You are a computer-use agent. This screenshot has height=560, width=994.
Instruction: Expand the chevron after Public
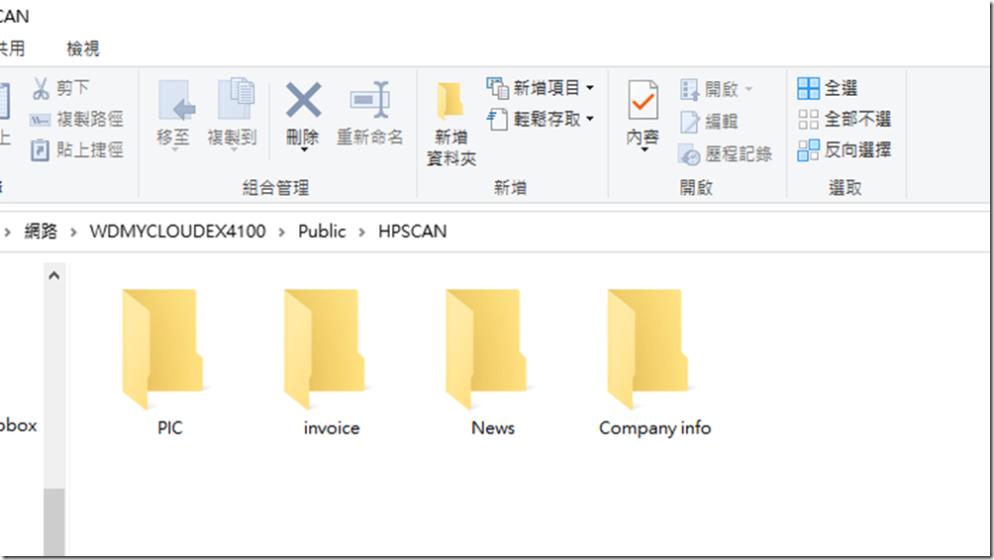click(362, 233)
